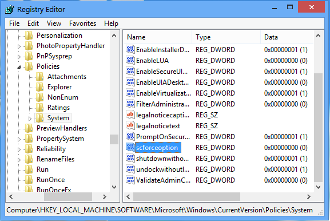
Task: Click the Registry Editor title bar icon
Action: pos(10,9)
